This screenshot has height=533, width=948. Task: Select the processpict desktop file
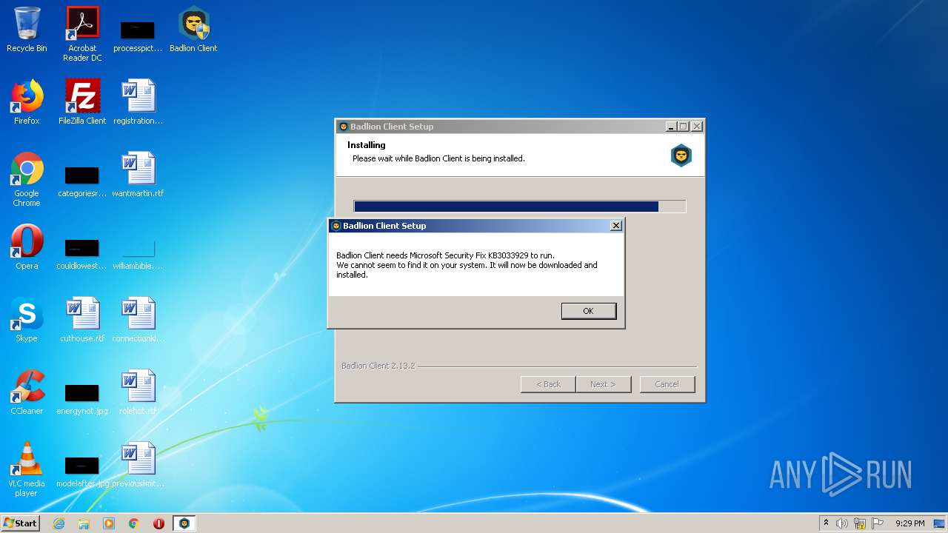138,36
